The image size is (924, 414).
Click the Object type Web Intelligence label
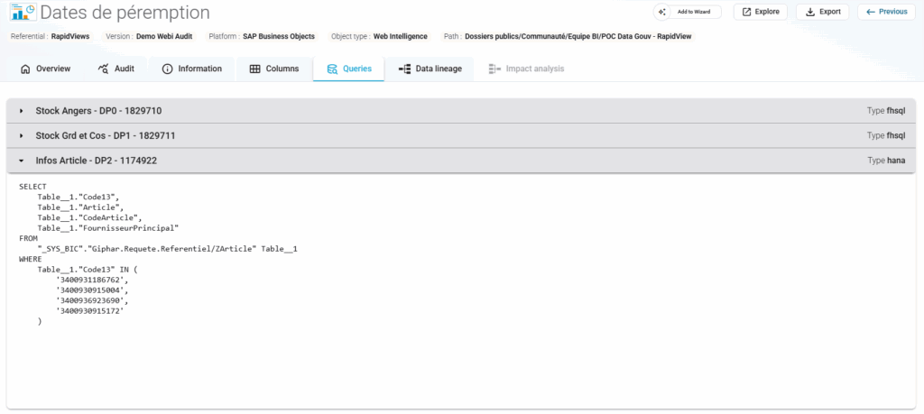click(x=380, y=36)
